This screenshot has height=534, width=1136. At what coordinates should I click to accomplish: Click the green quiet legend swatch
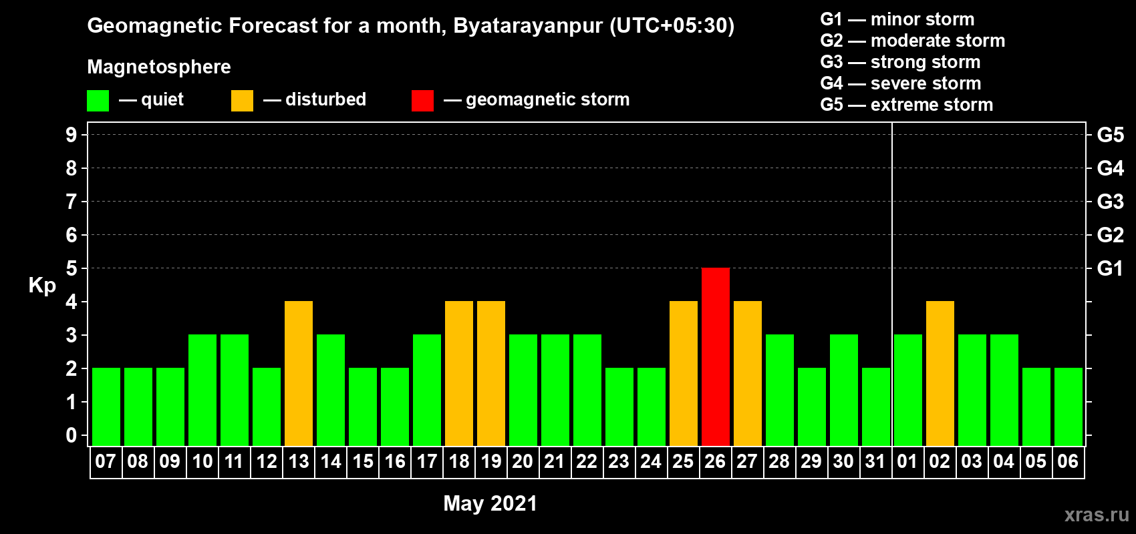98,101
